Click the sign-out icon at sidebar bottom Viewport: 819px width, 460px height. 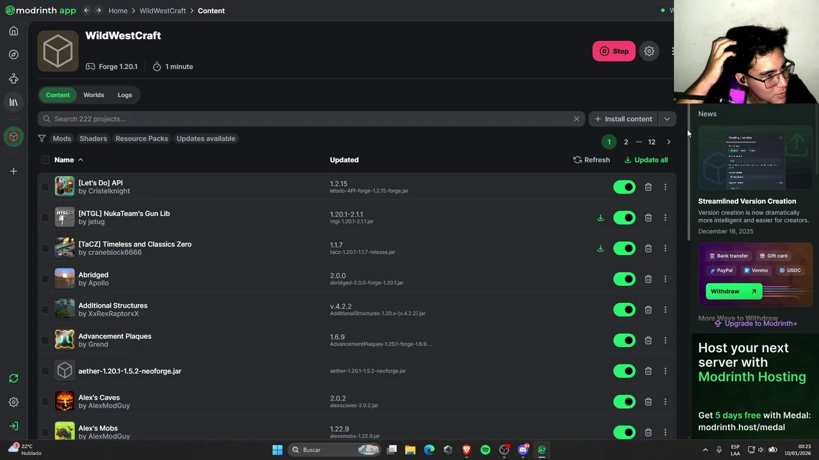coord(13,425)
